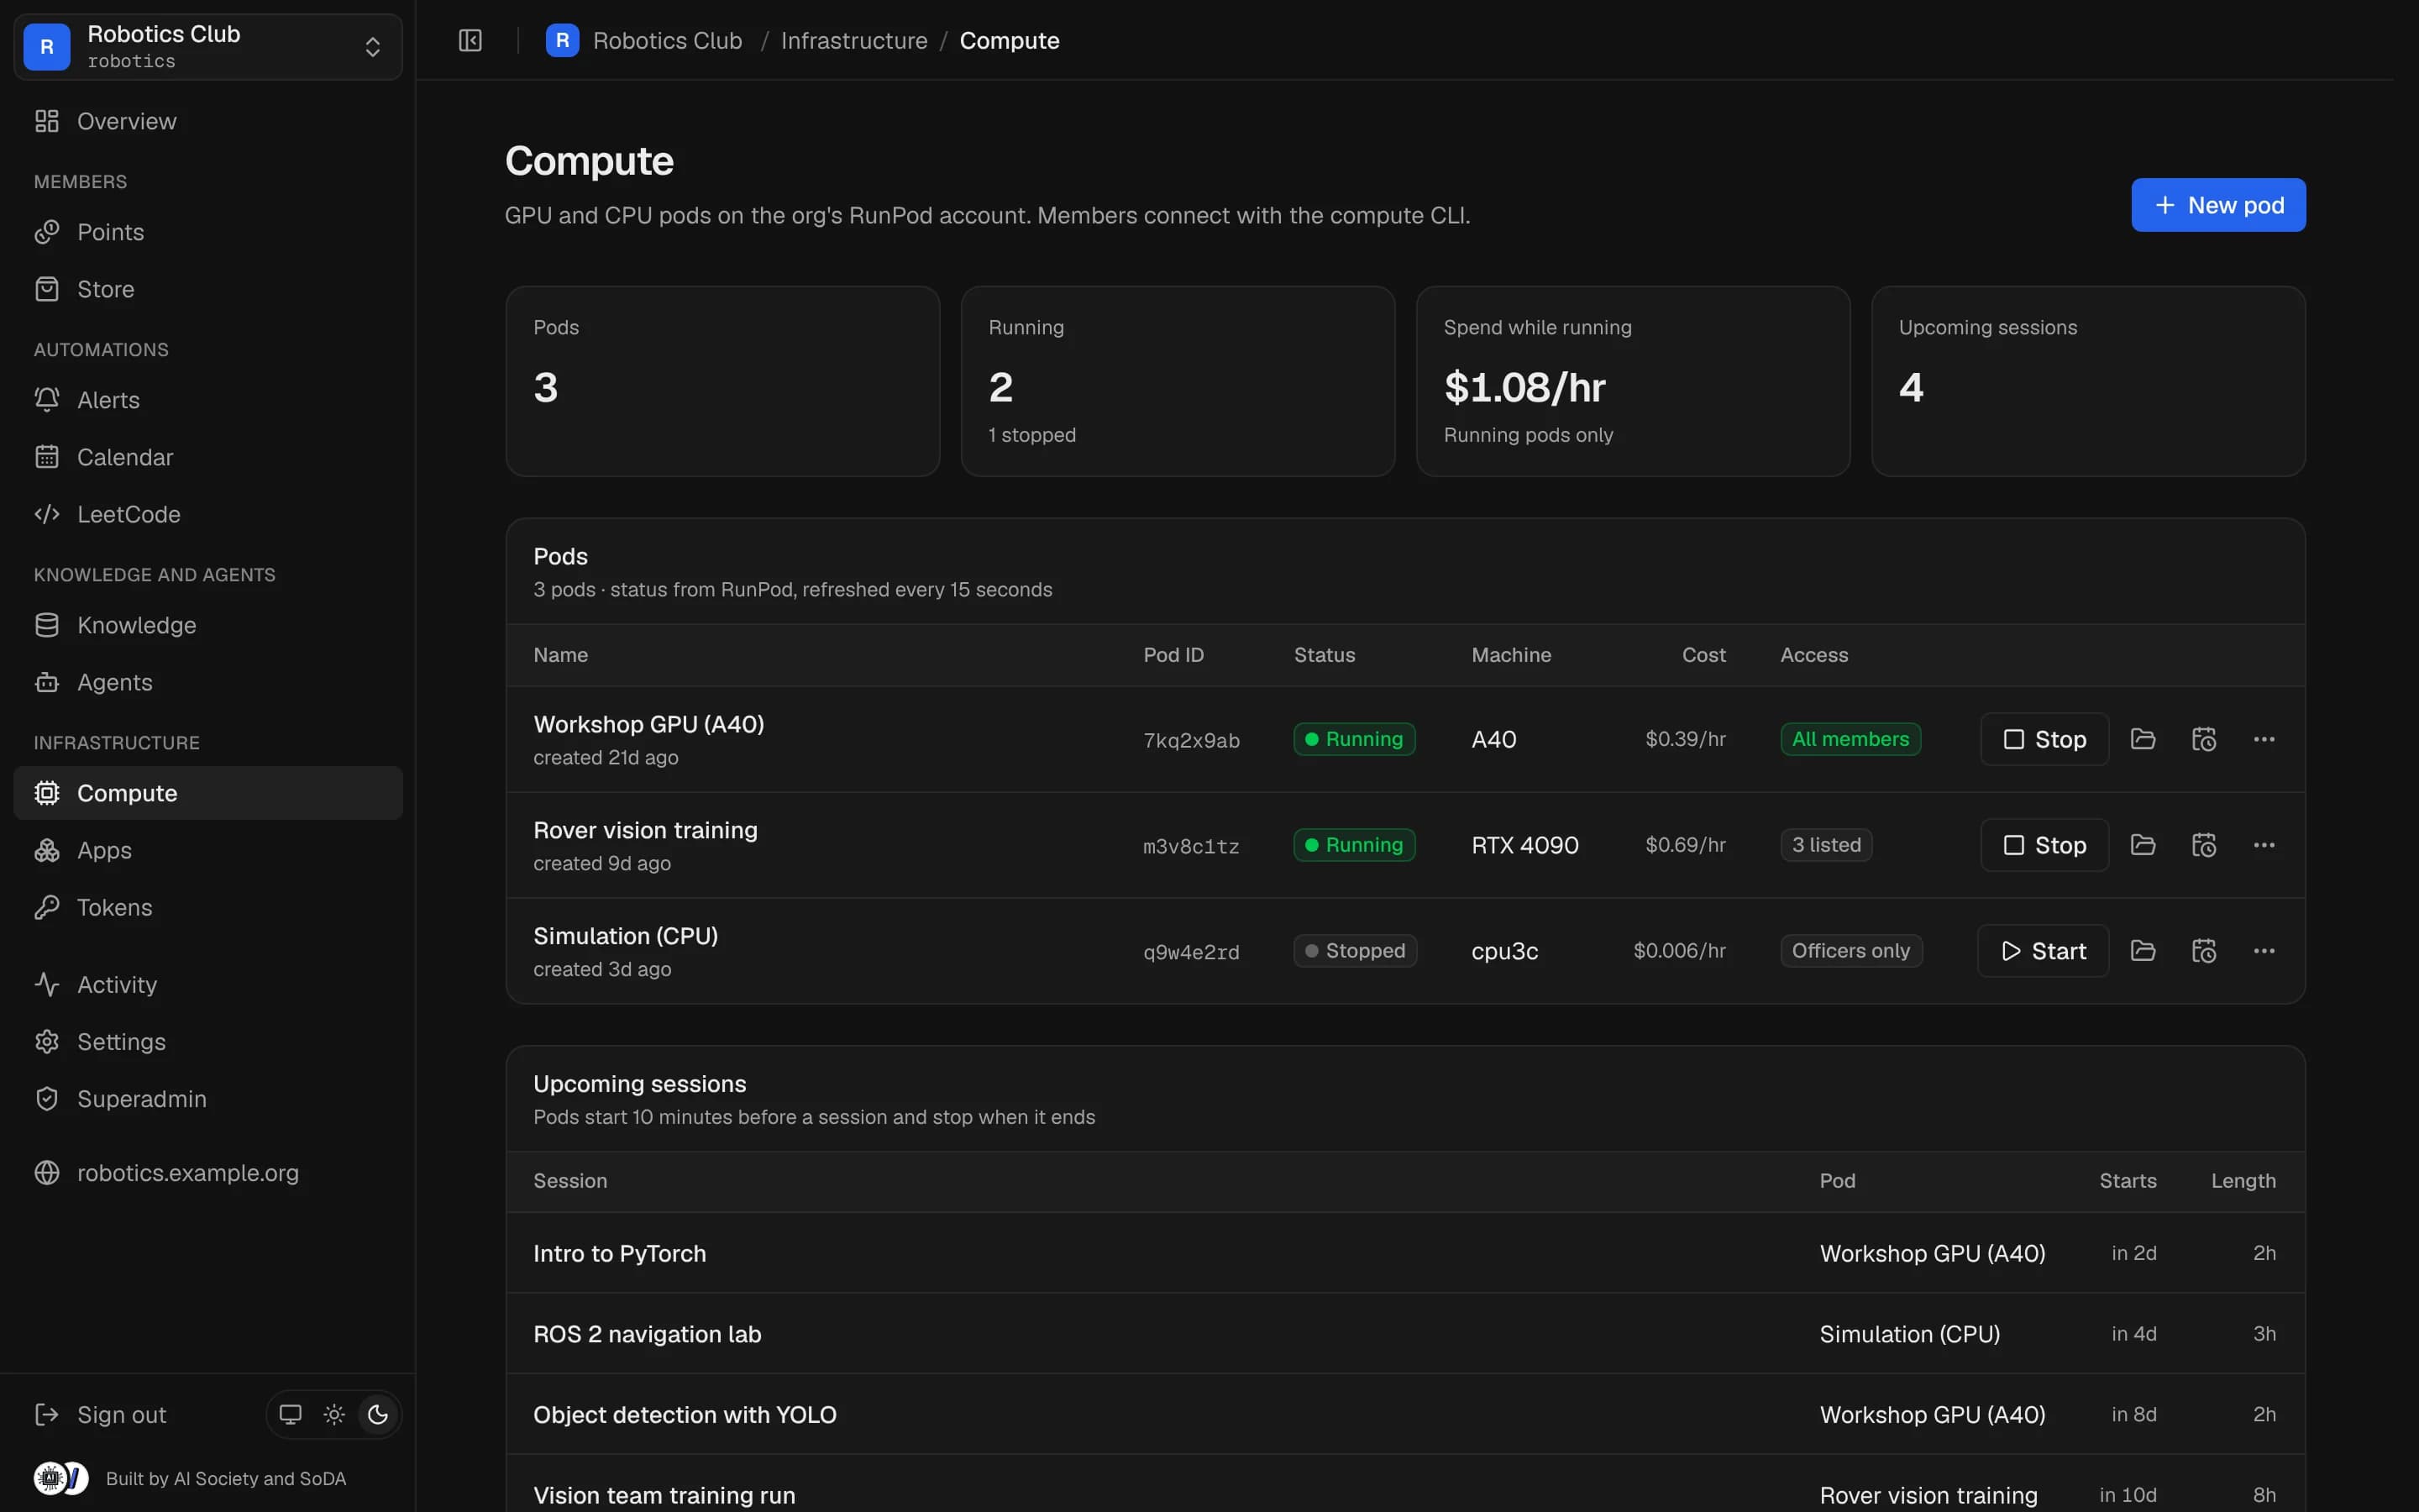The height and width of the screenshot is (1512, 2419).
Task: Create a New pod
Action: (2218, 205)
